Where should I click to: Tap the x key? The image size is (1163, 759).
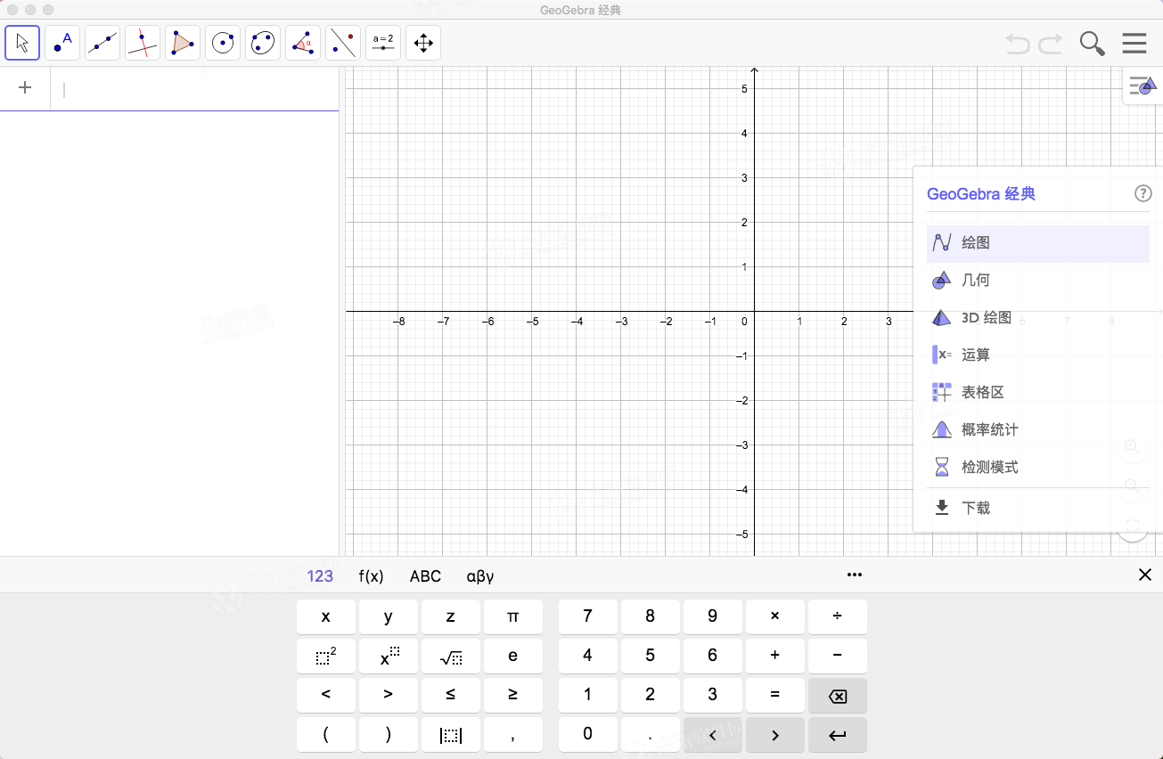click(326, 616)
